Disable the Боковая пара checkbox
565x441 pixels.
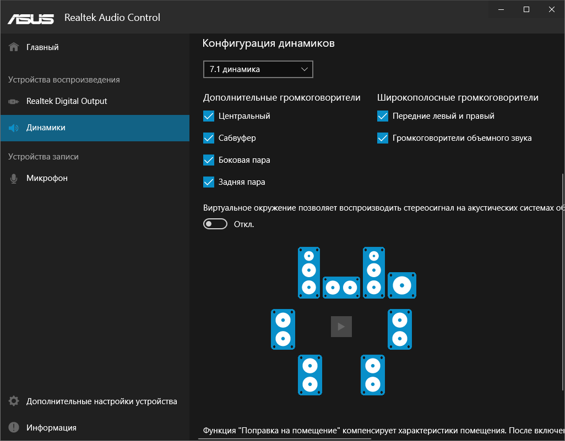coord(209,160)
